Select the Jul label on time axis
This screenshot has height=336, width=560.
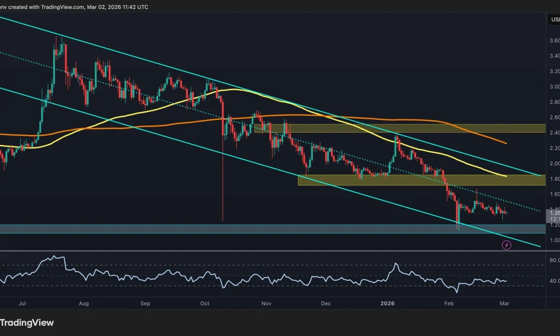coord(22,303)
